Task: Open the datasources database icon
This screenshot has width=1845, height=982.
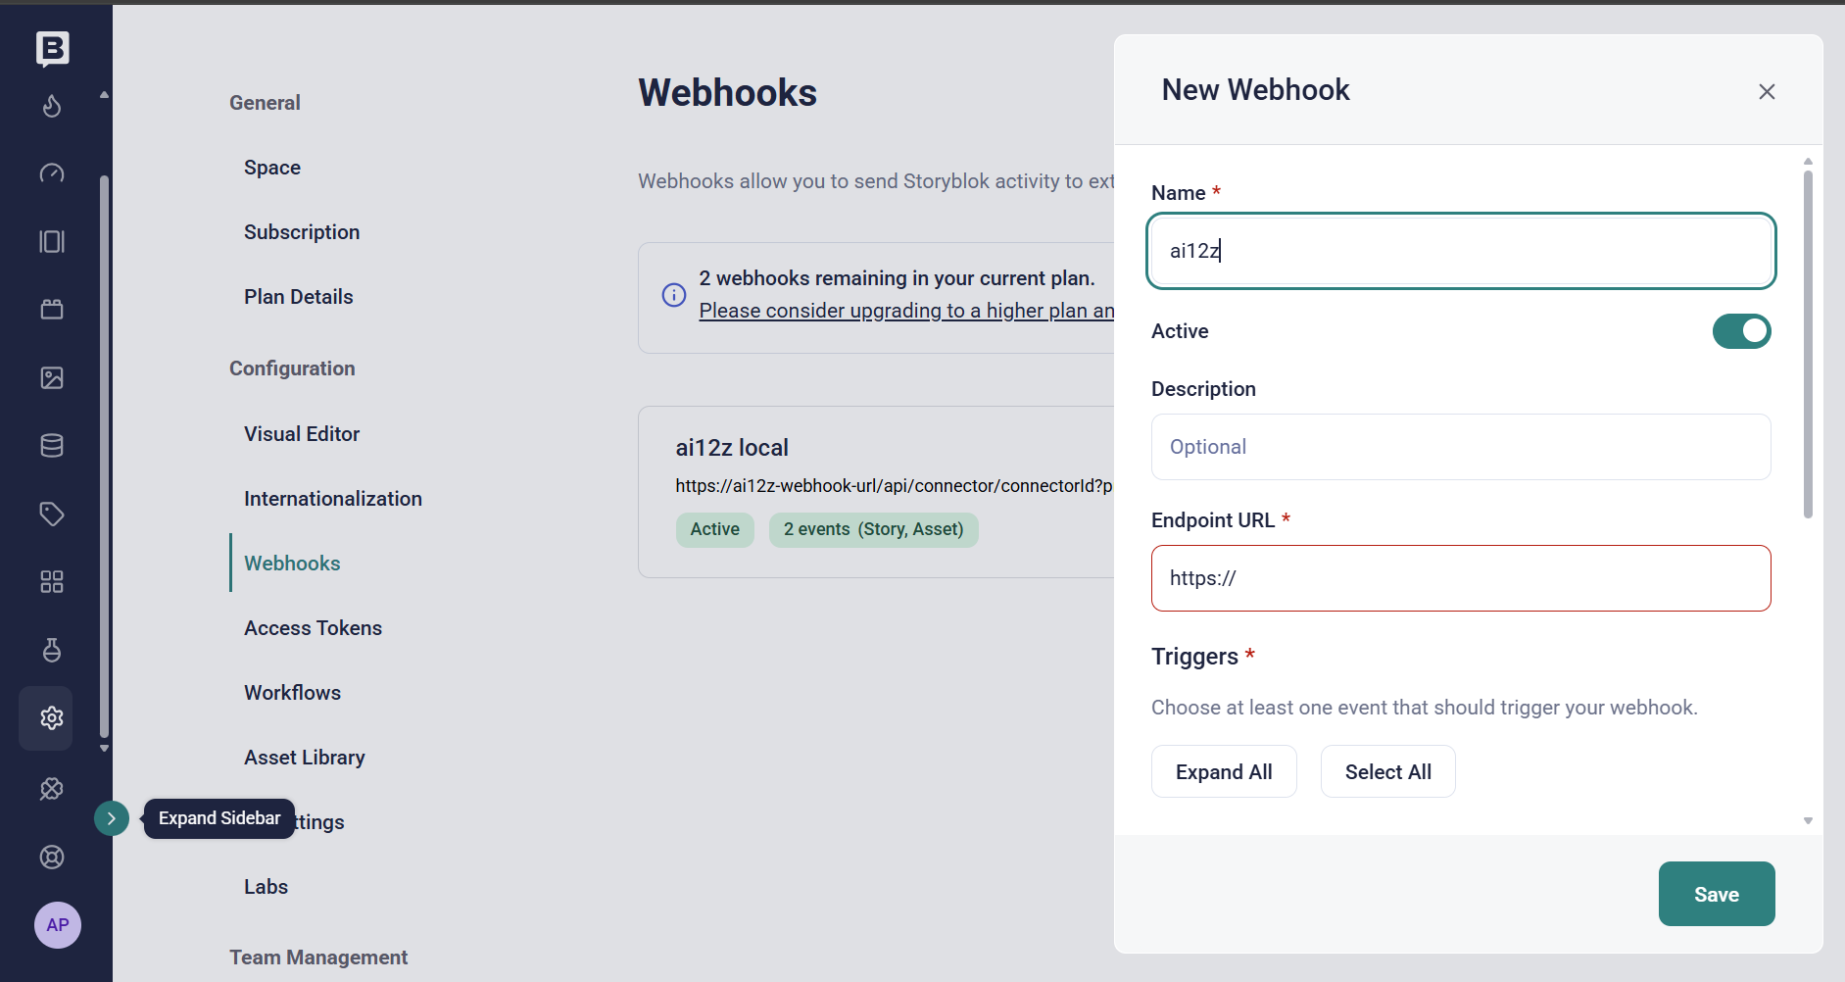Action: coord(52,445)
